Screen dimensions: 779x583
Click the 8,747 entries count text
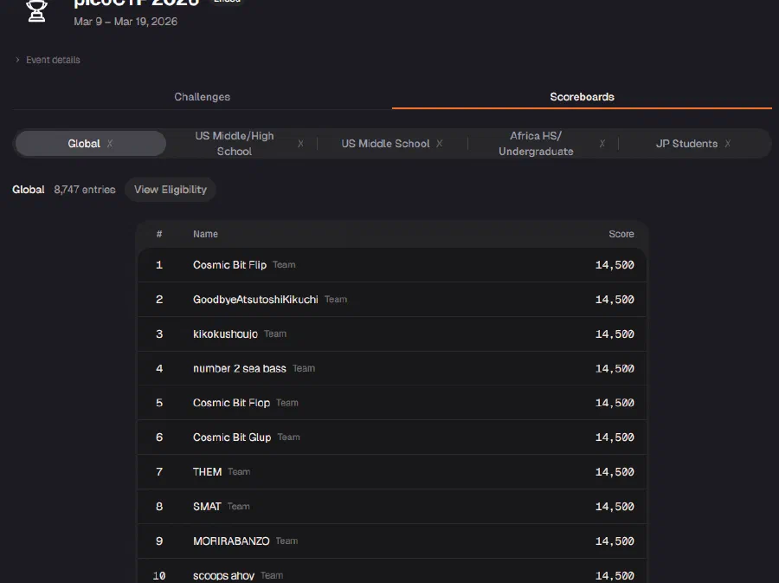[x=85, y=190]
